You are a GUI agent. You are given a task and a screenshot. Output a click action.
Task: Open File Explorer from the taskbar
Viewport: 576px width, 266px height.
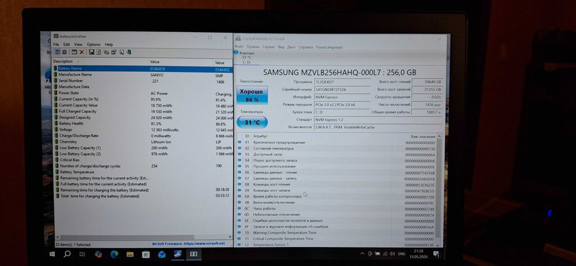130,254
